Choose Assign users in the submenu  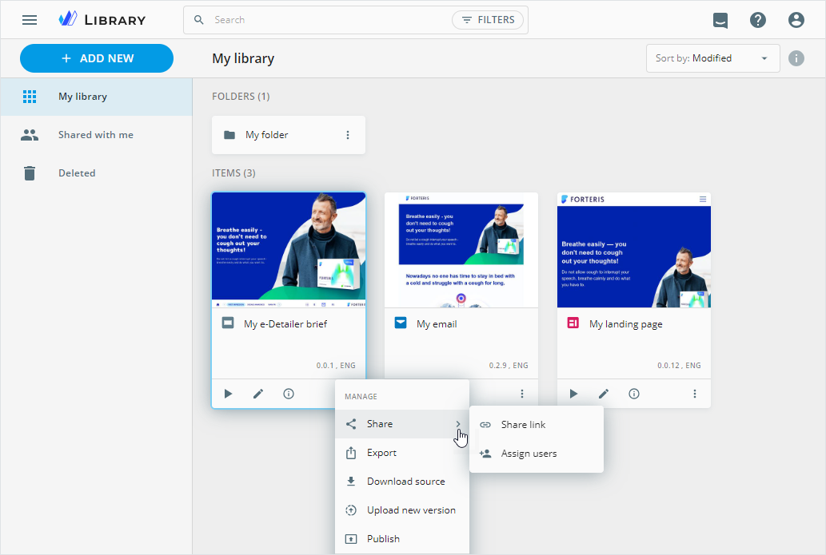tap(529, 454)
